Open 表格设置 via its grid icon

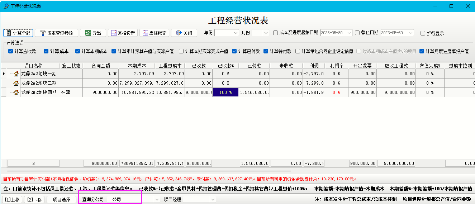click(x=114, y=33)
